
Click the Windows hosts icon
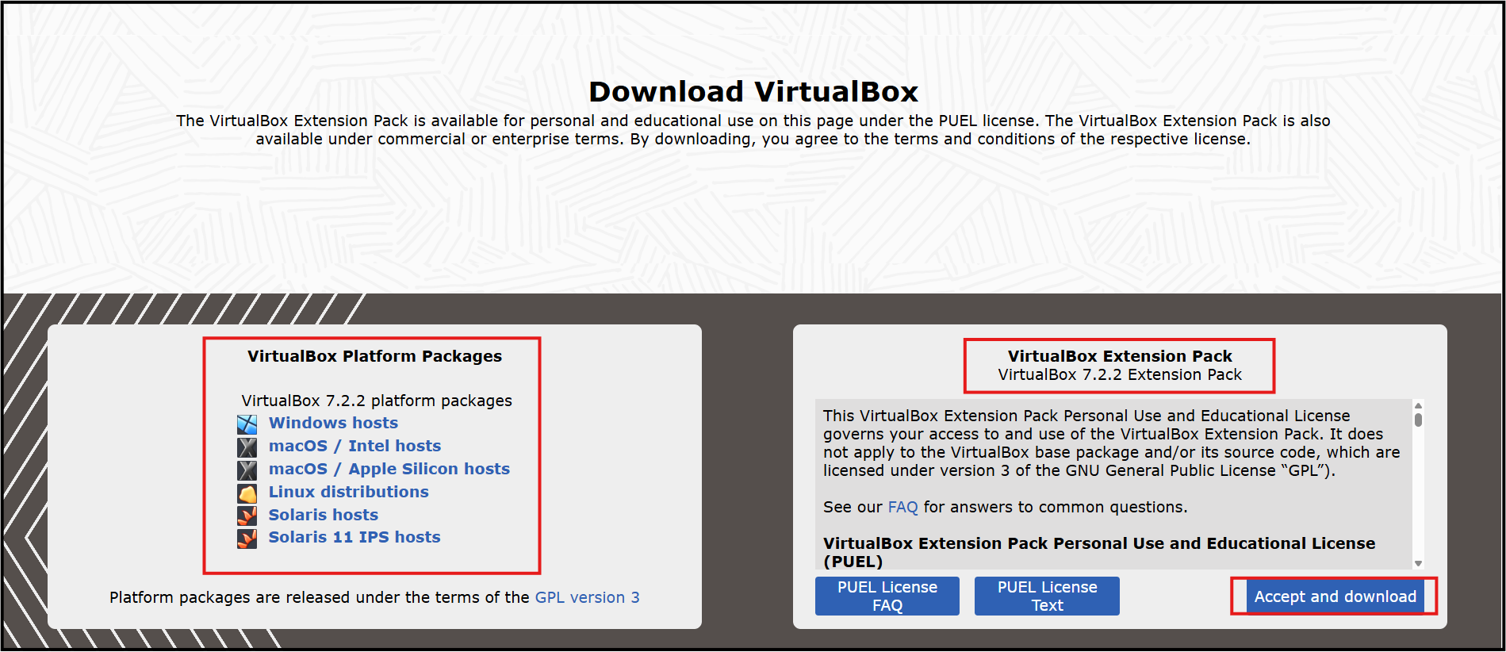point(247,424)
